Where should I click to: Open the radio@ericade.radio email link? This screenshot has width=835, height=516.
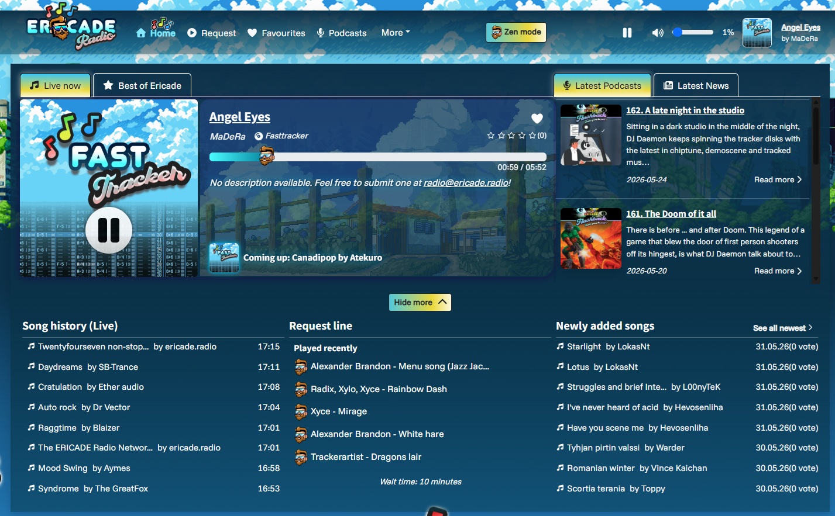[466, 183]
